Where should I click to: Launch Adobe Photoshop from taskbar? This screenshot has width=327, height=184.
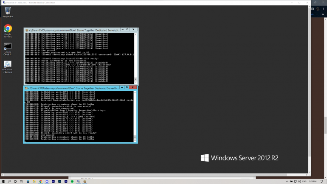point(59,181)
